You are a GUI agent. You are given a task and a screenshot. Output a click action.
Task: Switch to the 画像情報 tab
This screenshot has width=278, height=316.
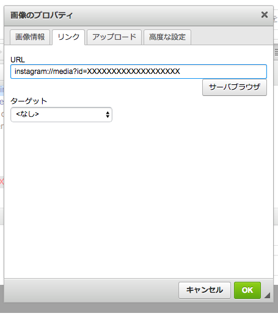pyautogui.click(x=30, y=37)
